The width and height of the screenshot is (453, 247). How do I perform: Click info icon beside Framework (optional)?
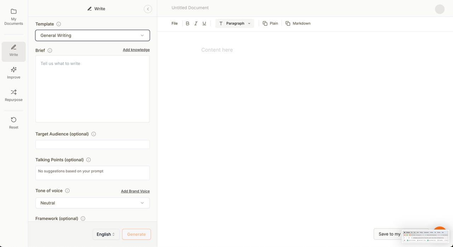pos(83,219)
